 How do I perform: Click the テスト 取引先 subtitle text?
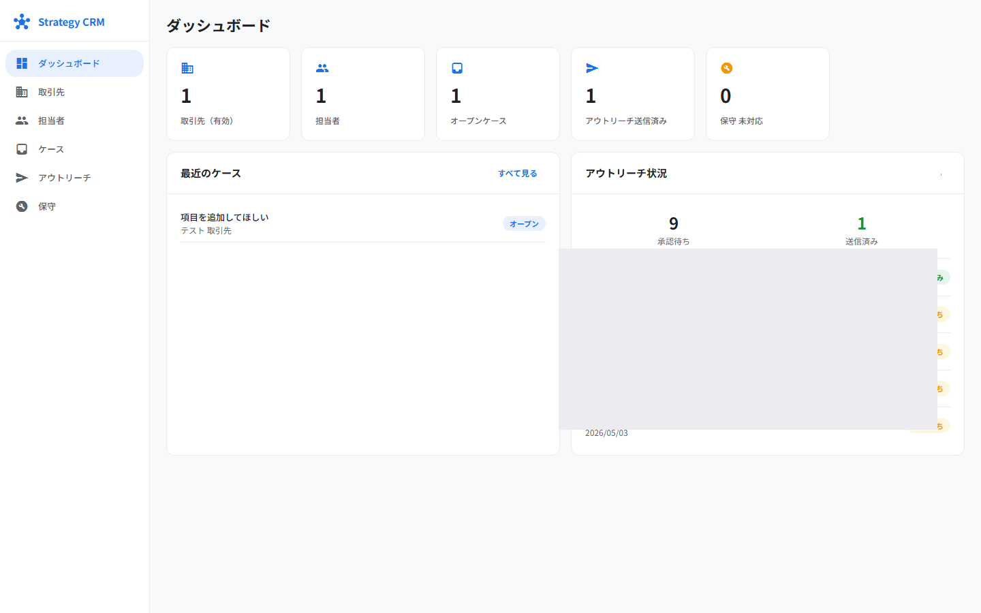(206, 231)
